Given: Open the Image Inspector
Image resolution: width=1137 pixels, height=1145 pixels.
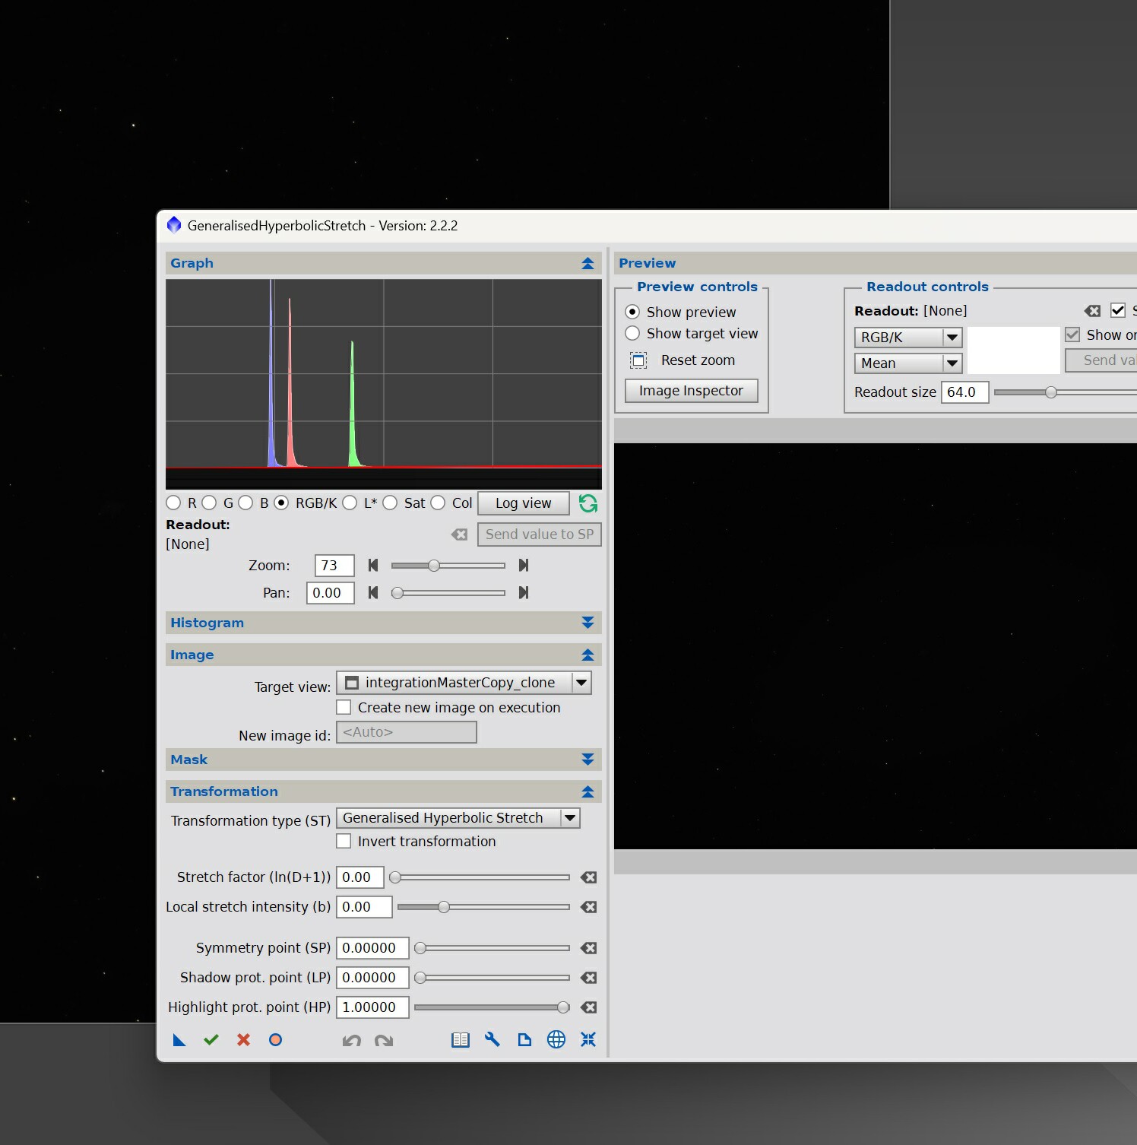Looking at the screenshot, I should (x=691, y=391).
